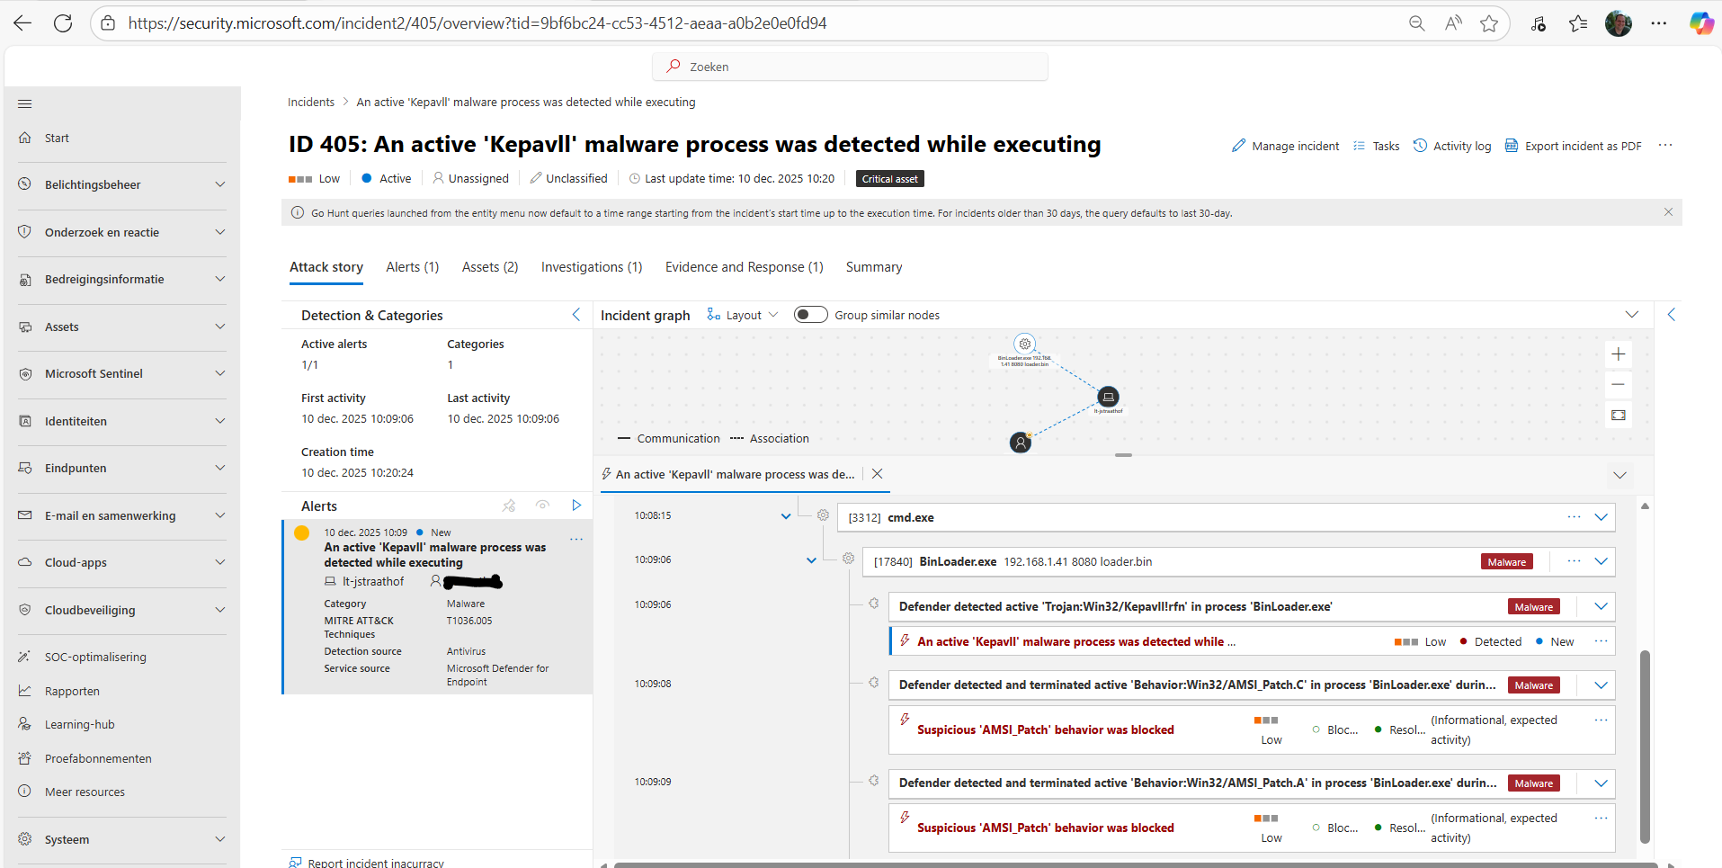Image resolution: width=1722 pixels, height=868 pixels.
Task: Zoom in on the incident graph
Action: (1618, 354)
